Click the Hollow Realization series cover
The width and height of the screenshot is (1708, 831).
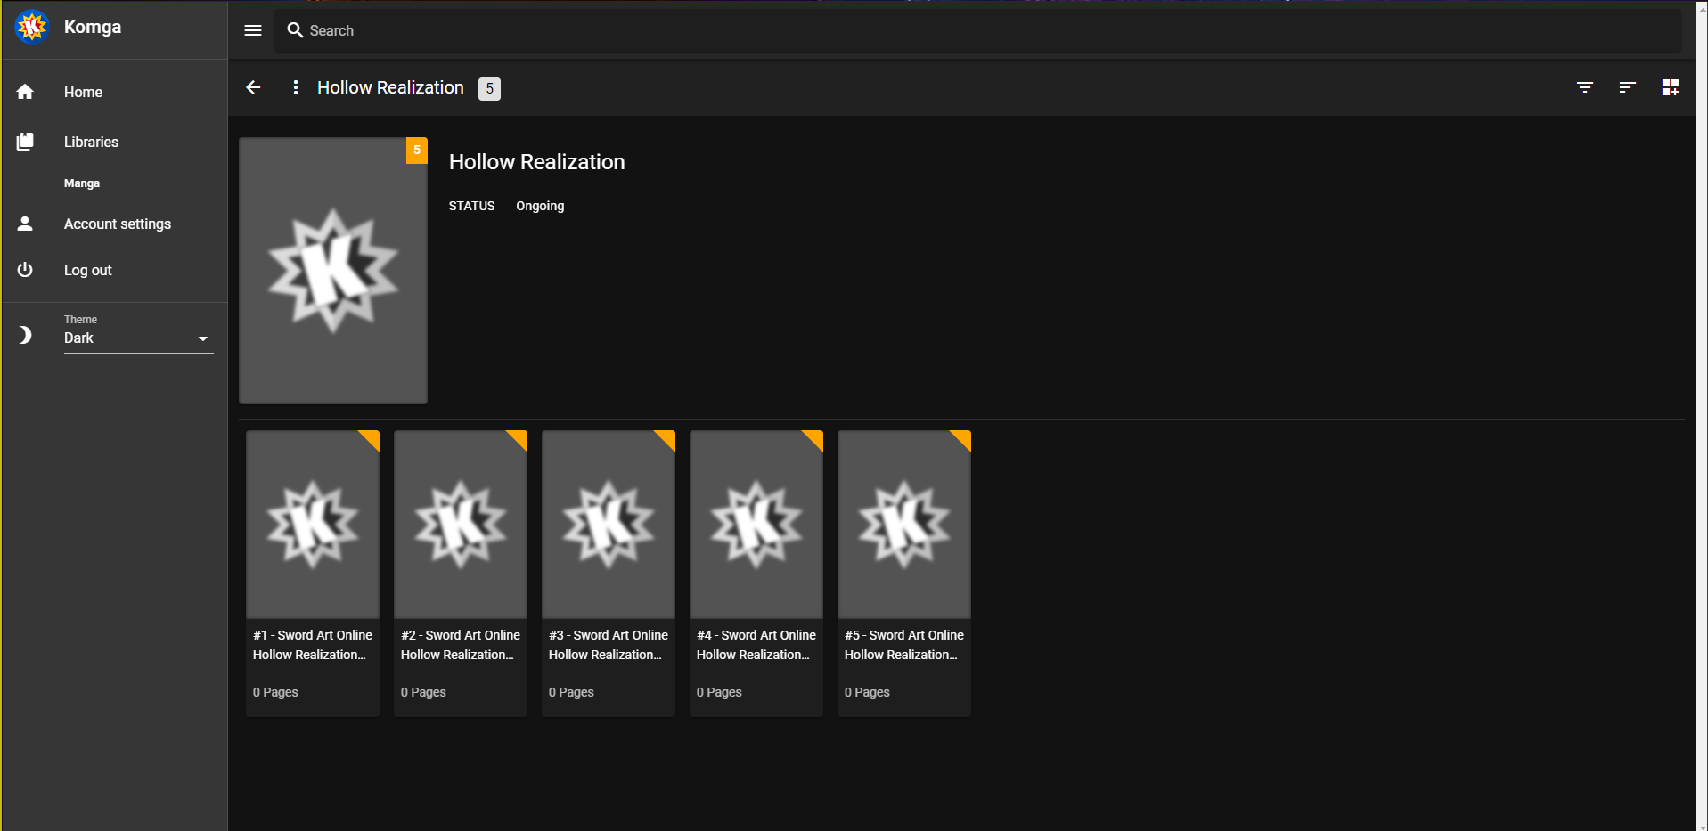(332, 270)
